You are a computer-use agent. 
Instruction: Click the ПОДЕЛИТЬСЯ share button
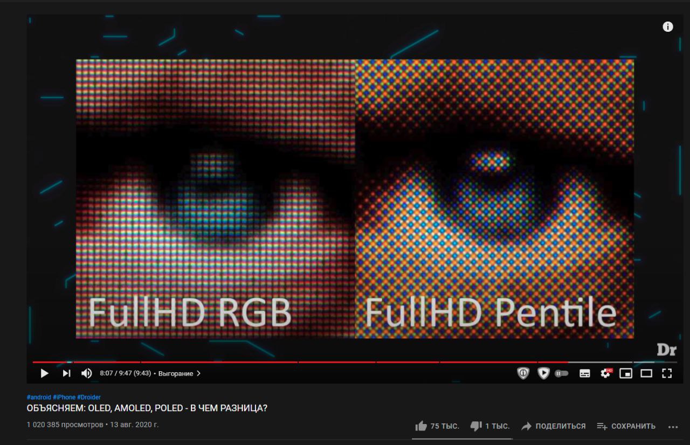pos(553,426)
